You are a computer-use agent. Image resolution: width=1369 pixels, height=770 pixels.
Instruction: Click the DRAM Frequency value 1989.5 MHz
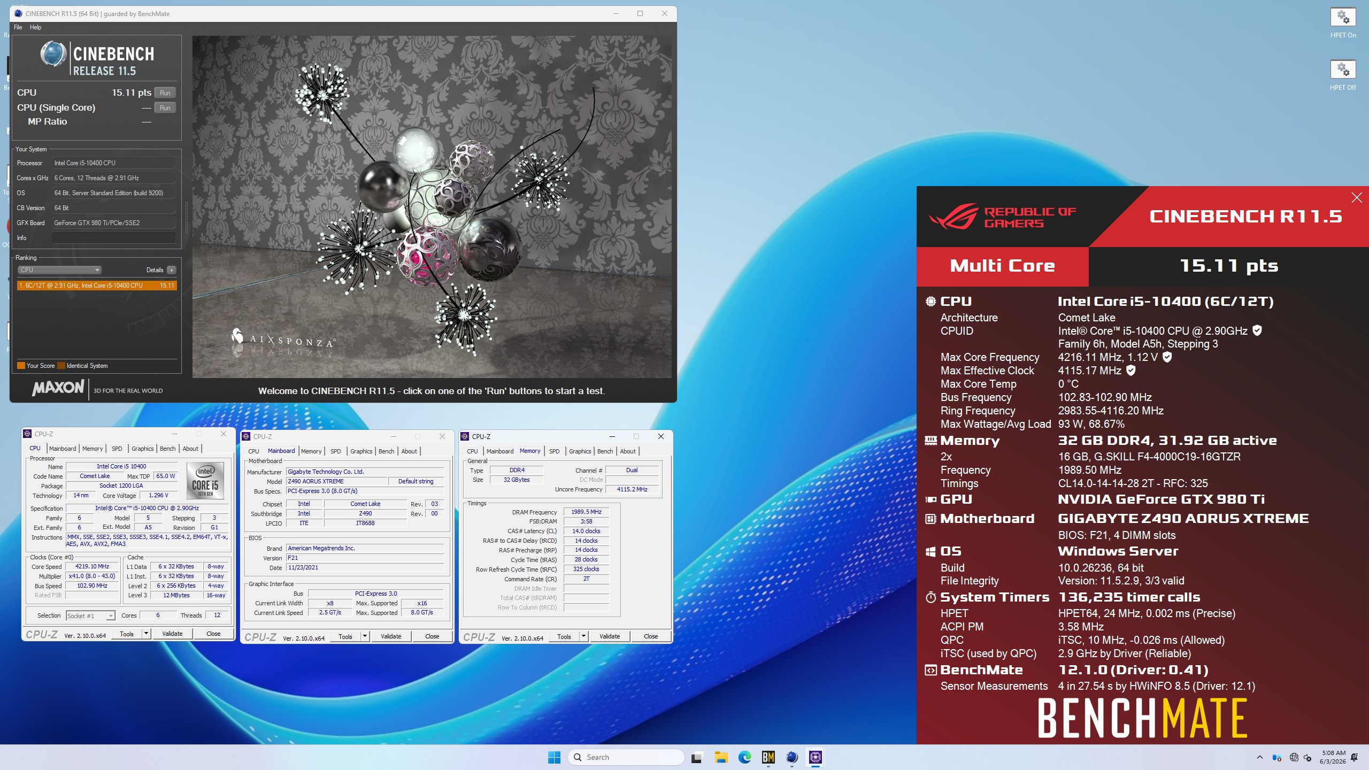pos(586,512)
